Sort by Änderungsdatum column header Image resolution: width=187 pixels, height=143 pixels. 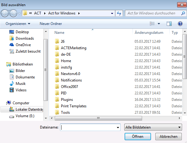149,33
